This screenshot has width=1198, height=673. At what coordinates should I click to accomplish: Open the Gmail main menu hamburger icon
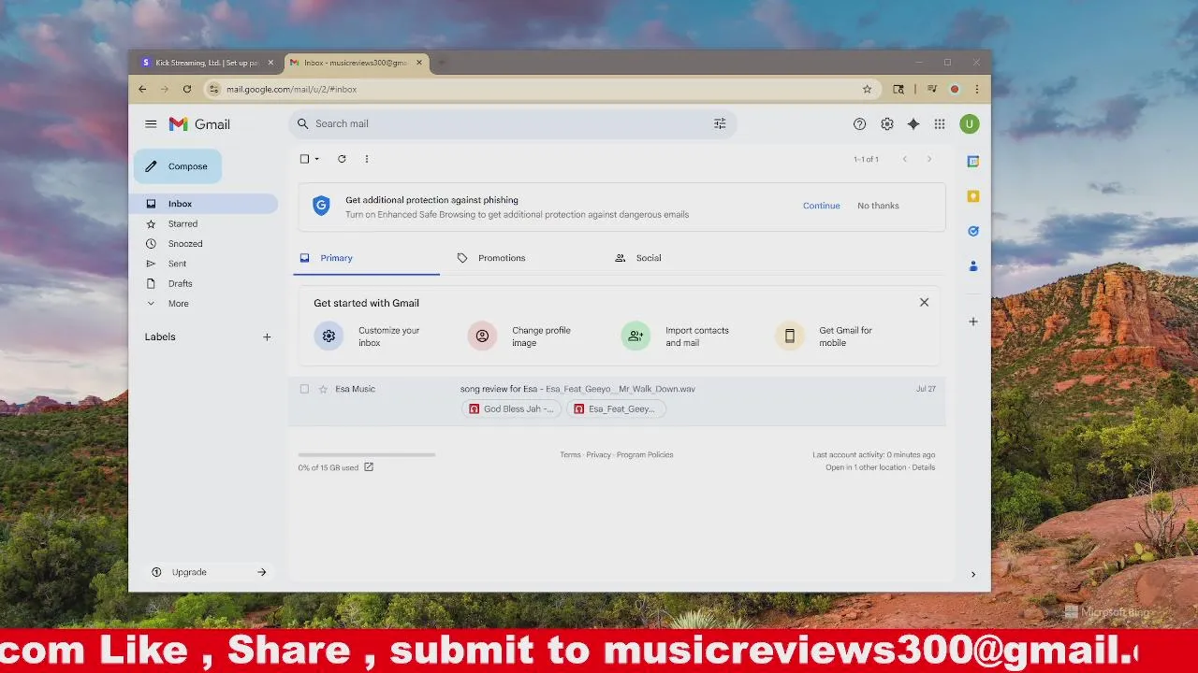coord(151,124)
